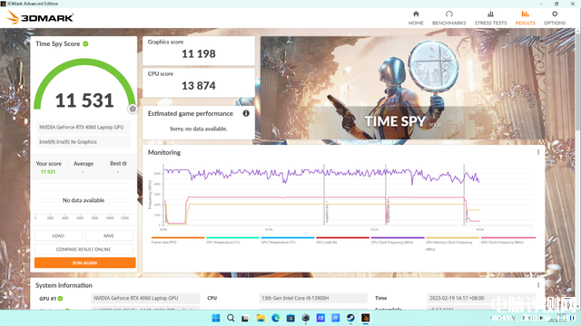Click the 13th Gen Intel Core i9-13900H field

point(313,298)
